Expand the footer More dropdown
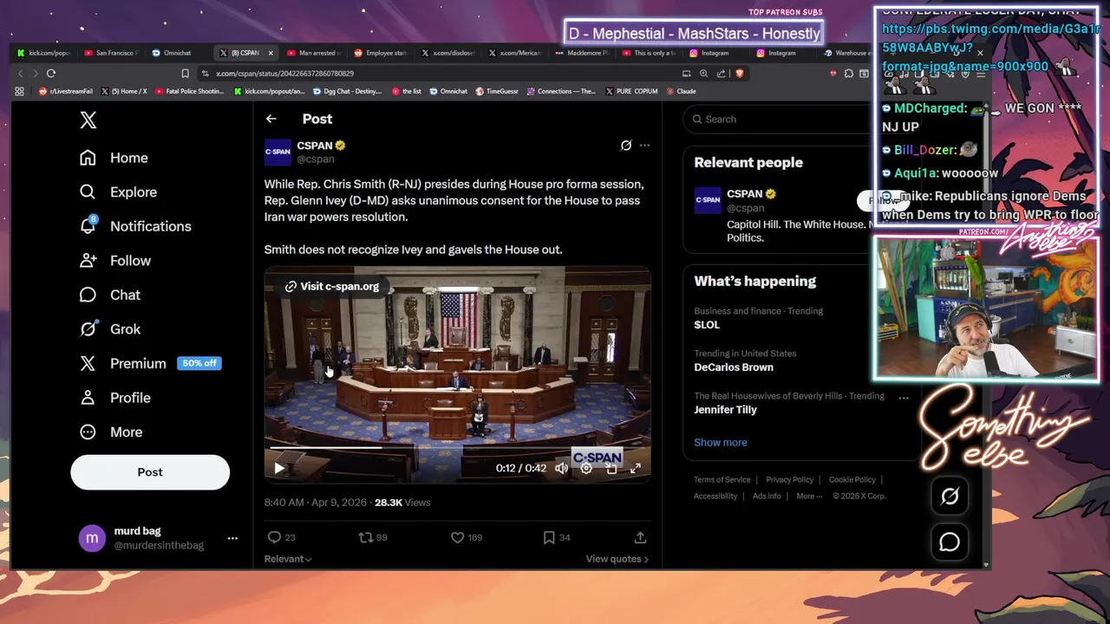Image resolution: width=1110 pixels, height=624 pixels. click(808, 497)
